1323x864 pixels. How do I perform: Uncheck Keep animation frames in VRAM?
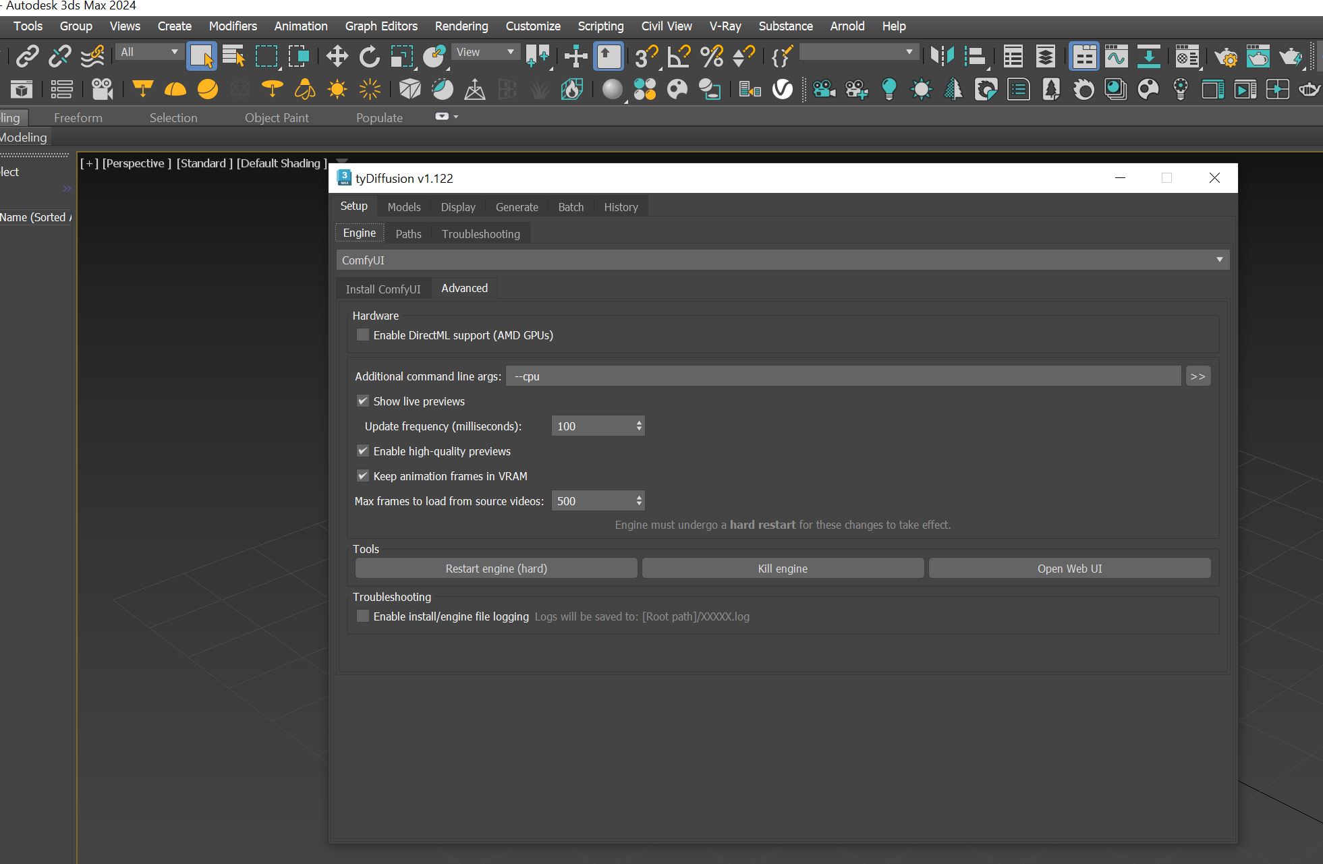pyautogui.click(x=363, y=476)
